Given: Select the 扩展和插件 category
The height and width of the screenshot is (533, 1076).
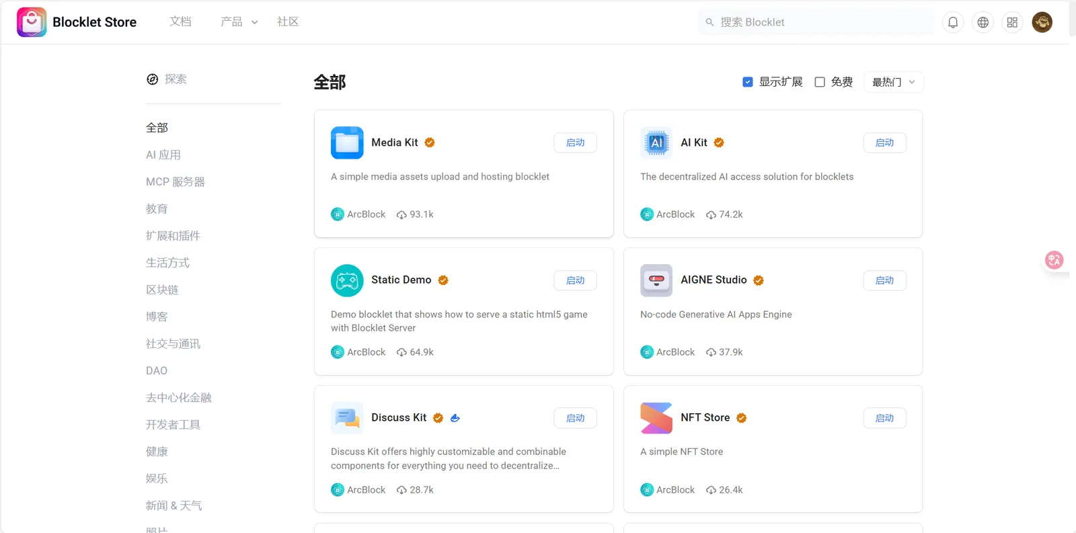Looking at the screenshot, I should pos(173,236).
